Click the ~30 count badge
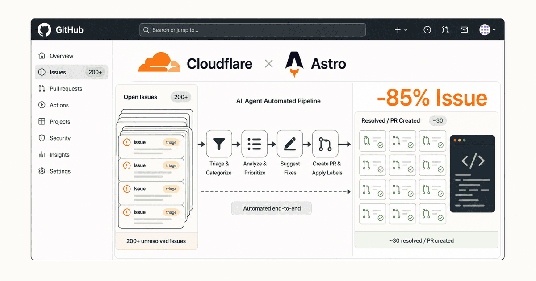536x281 pixels. [x=438, y=120]
